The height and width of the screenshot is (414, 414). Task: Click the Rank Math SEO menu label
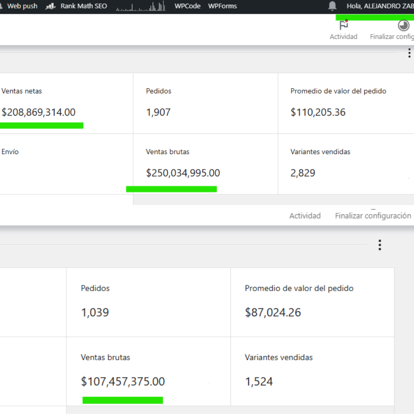pos(84,6)
